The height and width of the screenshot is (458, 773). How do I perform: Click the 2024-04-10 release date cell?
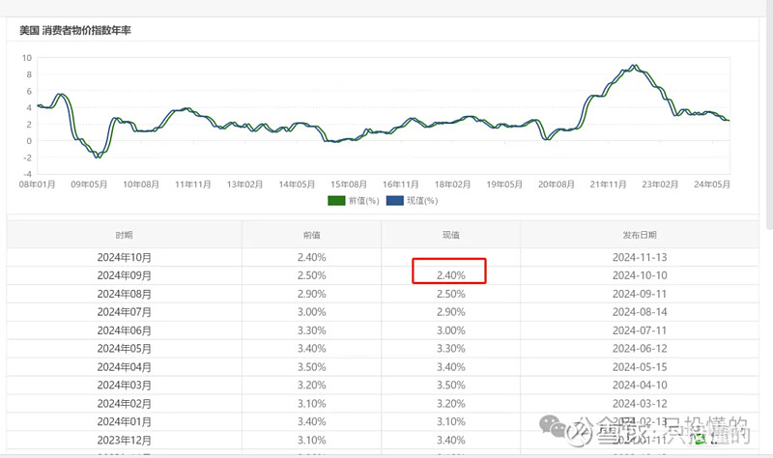(x=640, y=385)
